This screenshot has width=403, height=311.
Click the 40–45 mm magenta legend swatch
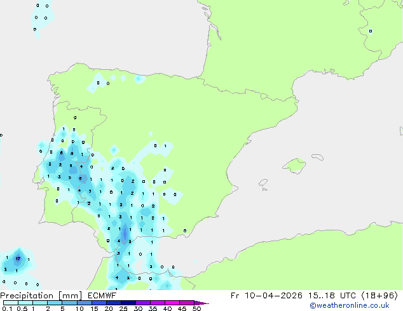coord(172,303)
